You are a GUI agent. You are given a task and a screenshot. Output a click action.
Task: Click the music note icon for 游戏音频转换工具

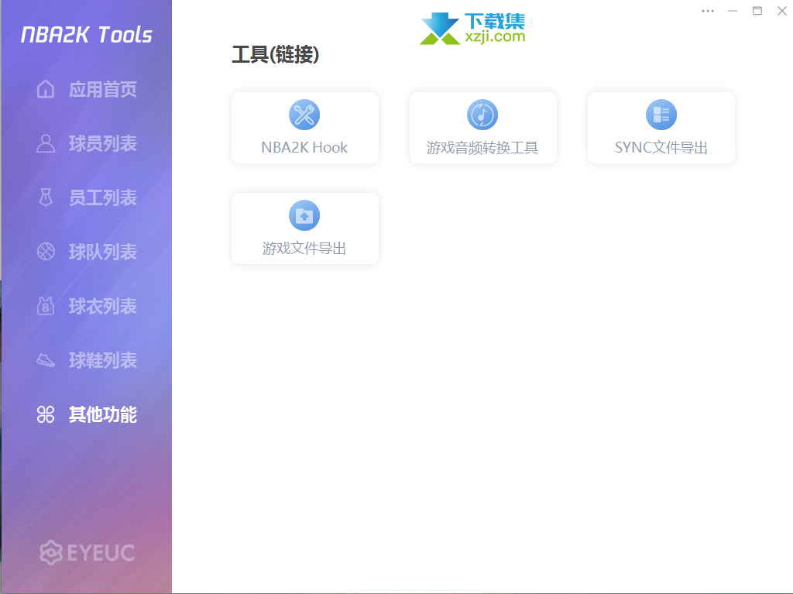click(482, 115)
